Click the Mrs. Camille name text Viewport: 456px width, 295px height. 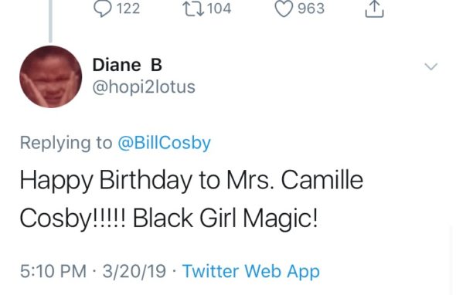point(294,180)
